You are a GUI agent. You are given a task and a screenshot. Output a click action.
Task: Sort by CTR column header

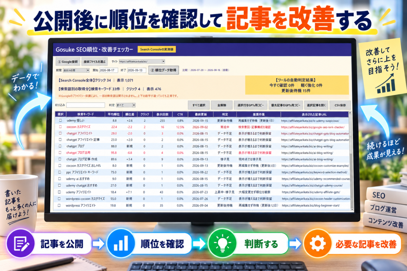tap(180, 114)
